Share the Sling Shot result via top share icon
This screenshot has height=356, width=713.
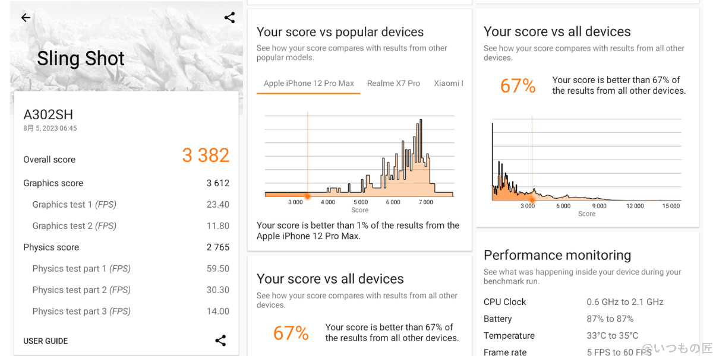coord(229,17)
